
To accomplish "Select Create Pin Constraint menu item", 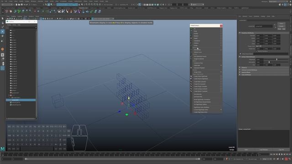I will point(200,84).
